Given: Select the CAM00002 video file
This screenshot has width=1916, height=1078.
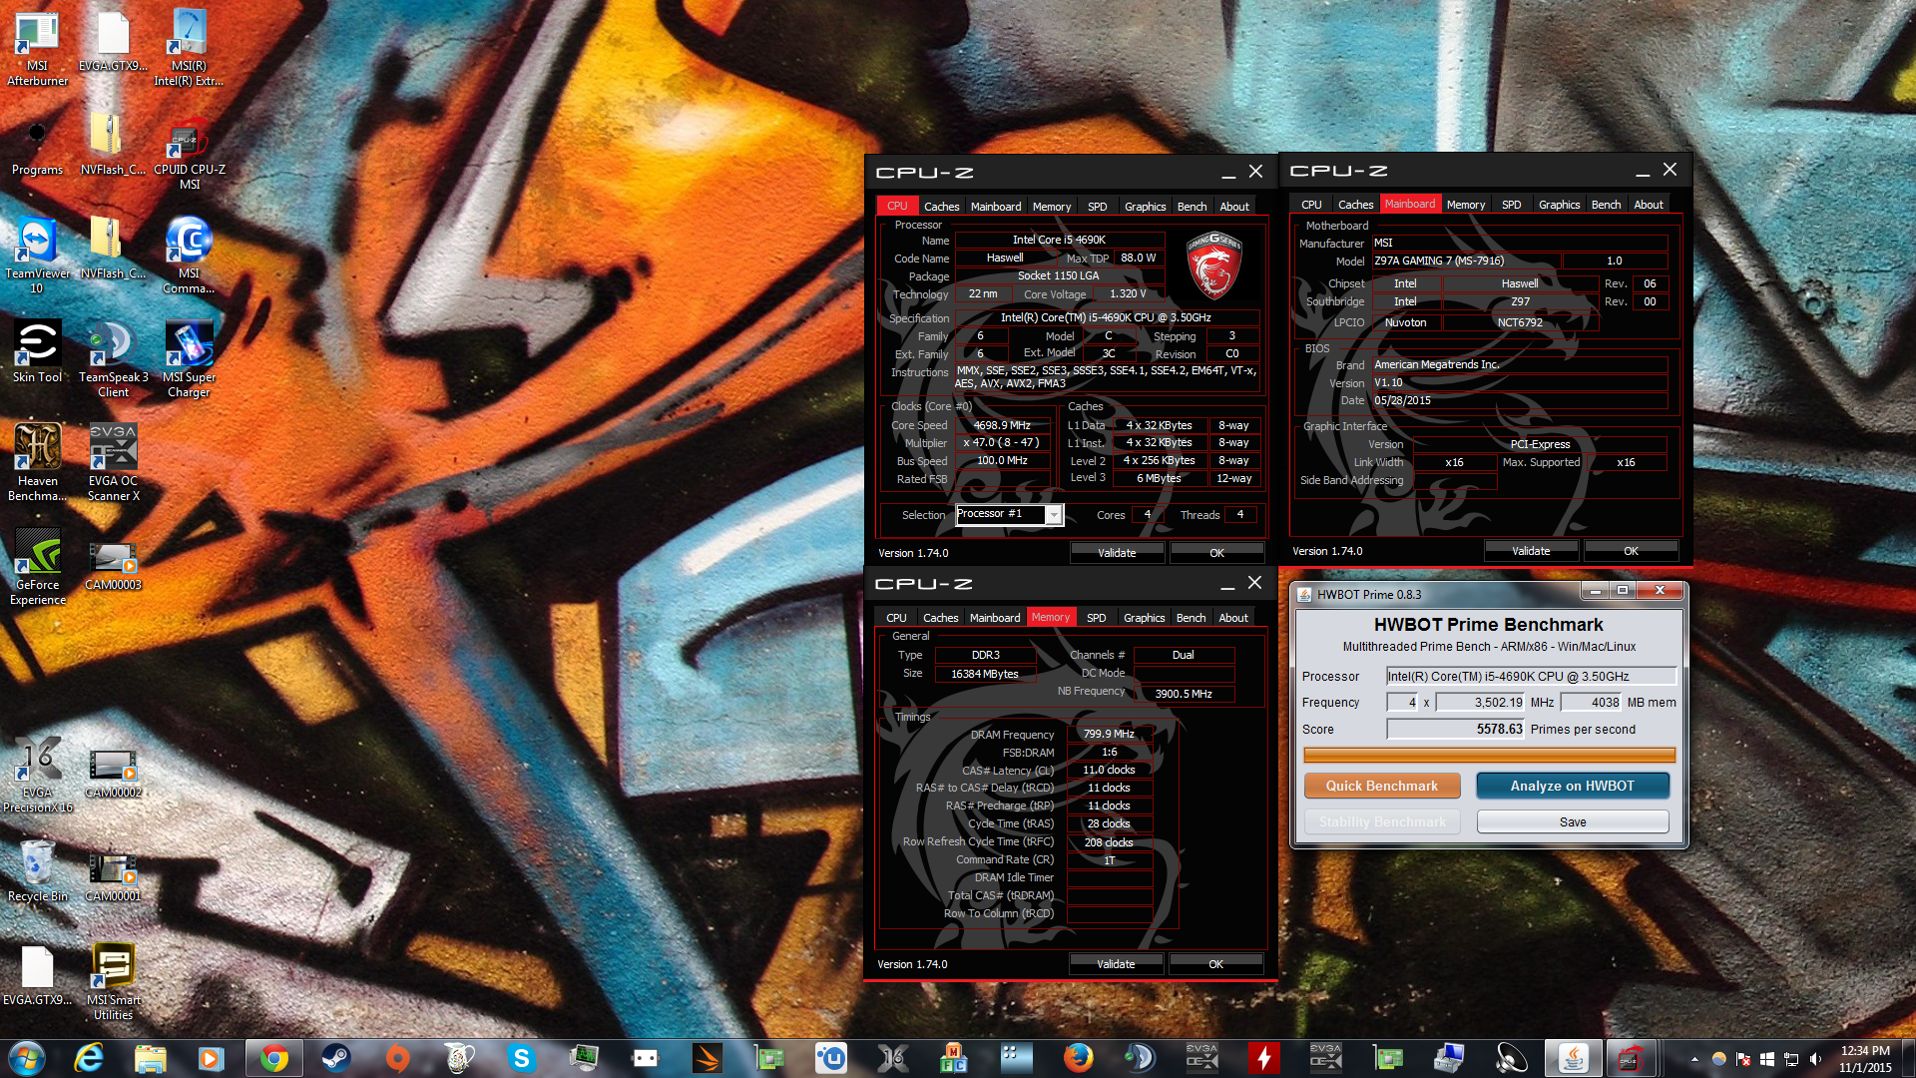Looking at the screenshot, I should pyautogui.click(x=113, y=774).
